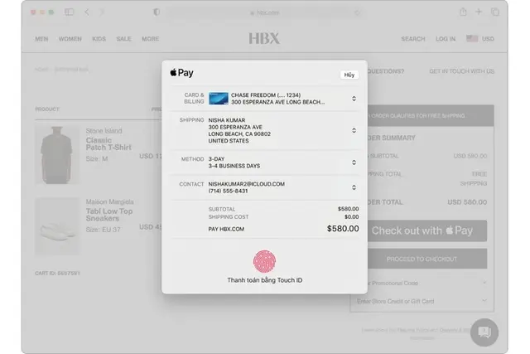Click the Classic Patch T-Shirt title
530x354 pixels.
[108, 143]
